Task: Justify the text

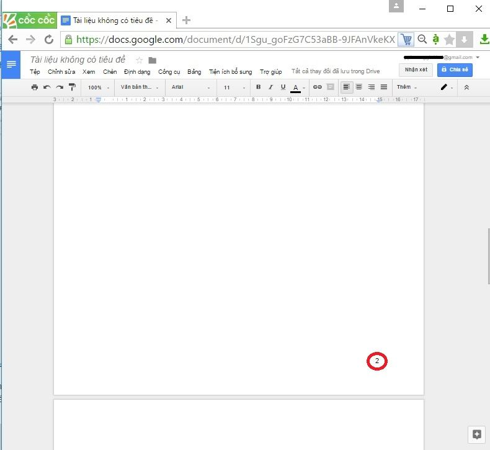Action: (x=384, y=87)
